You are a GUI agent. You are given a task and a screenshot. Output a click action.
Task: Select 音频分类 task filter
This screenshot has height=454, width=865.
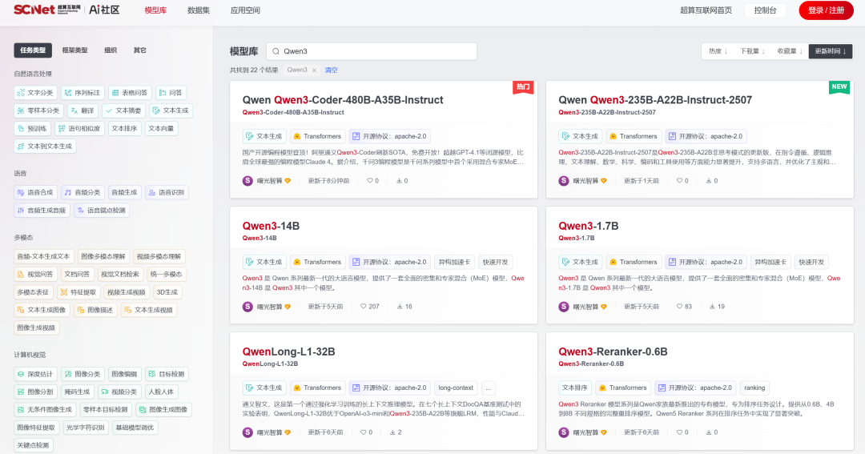click(x=82, y=192)
